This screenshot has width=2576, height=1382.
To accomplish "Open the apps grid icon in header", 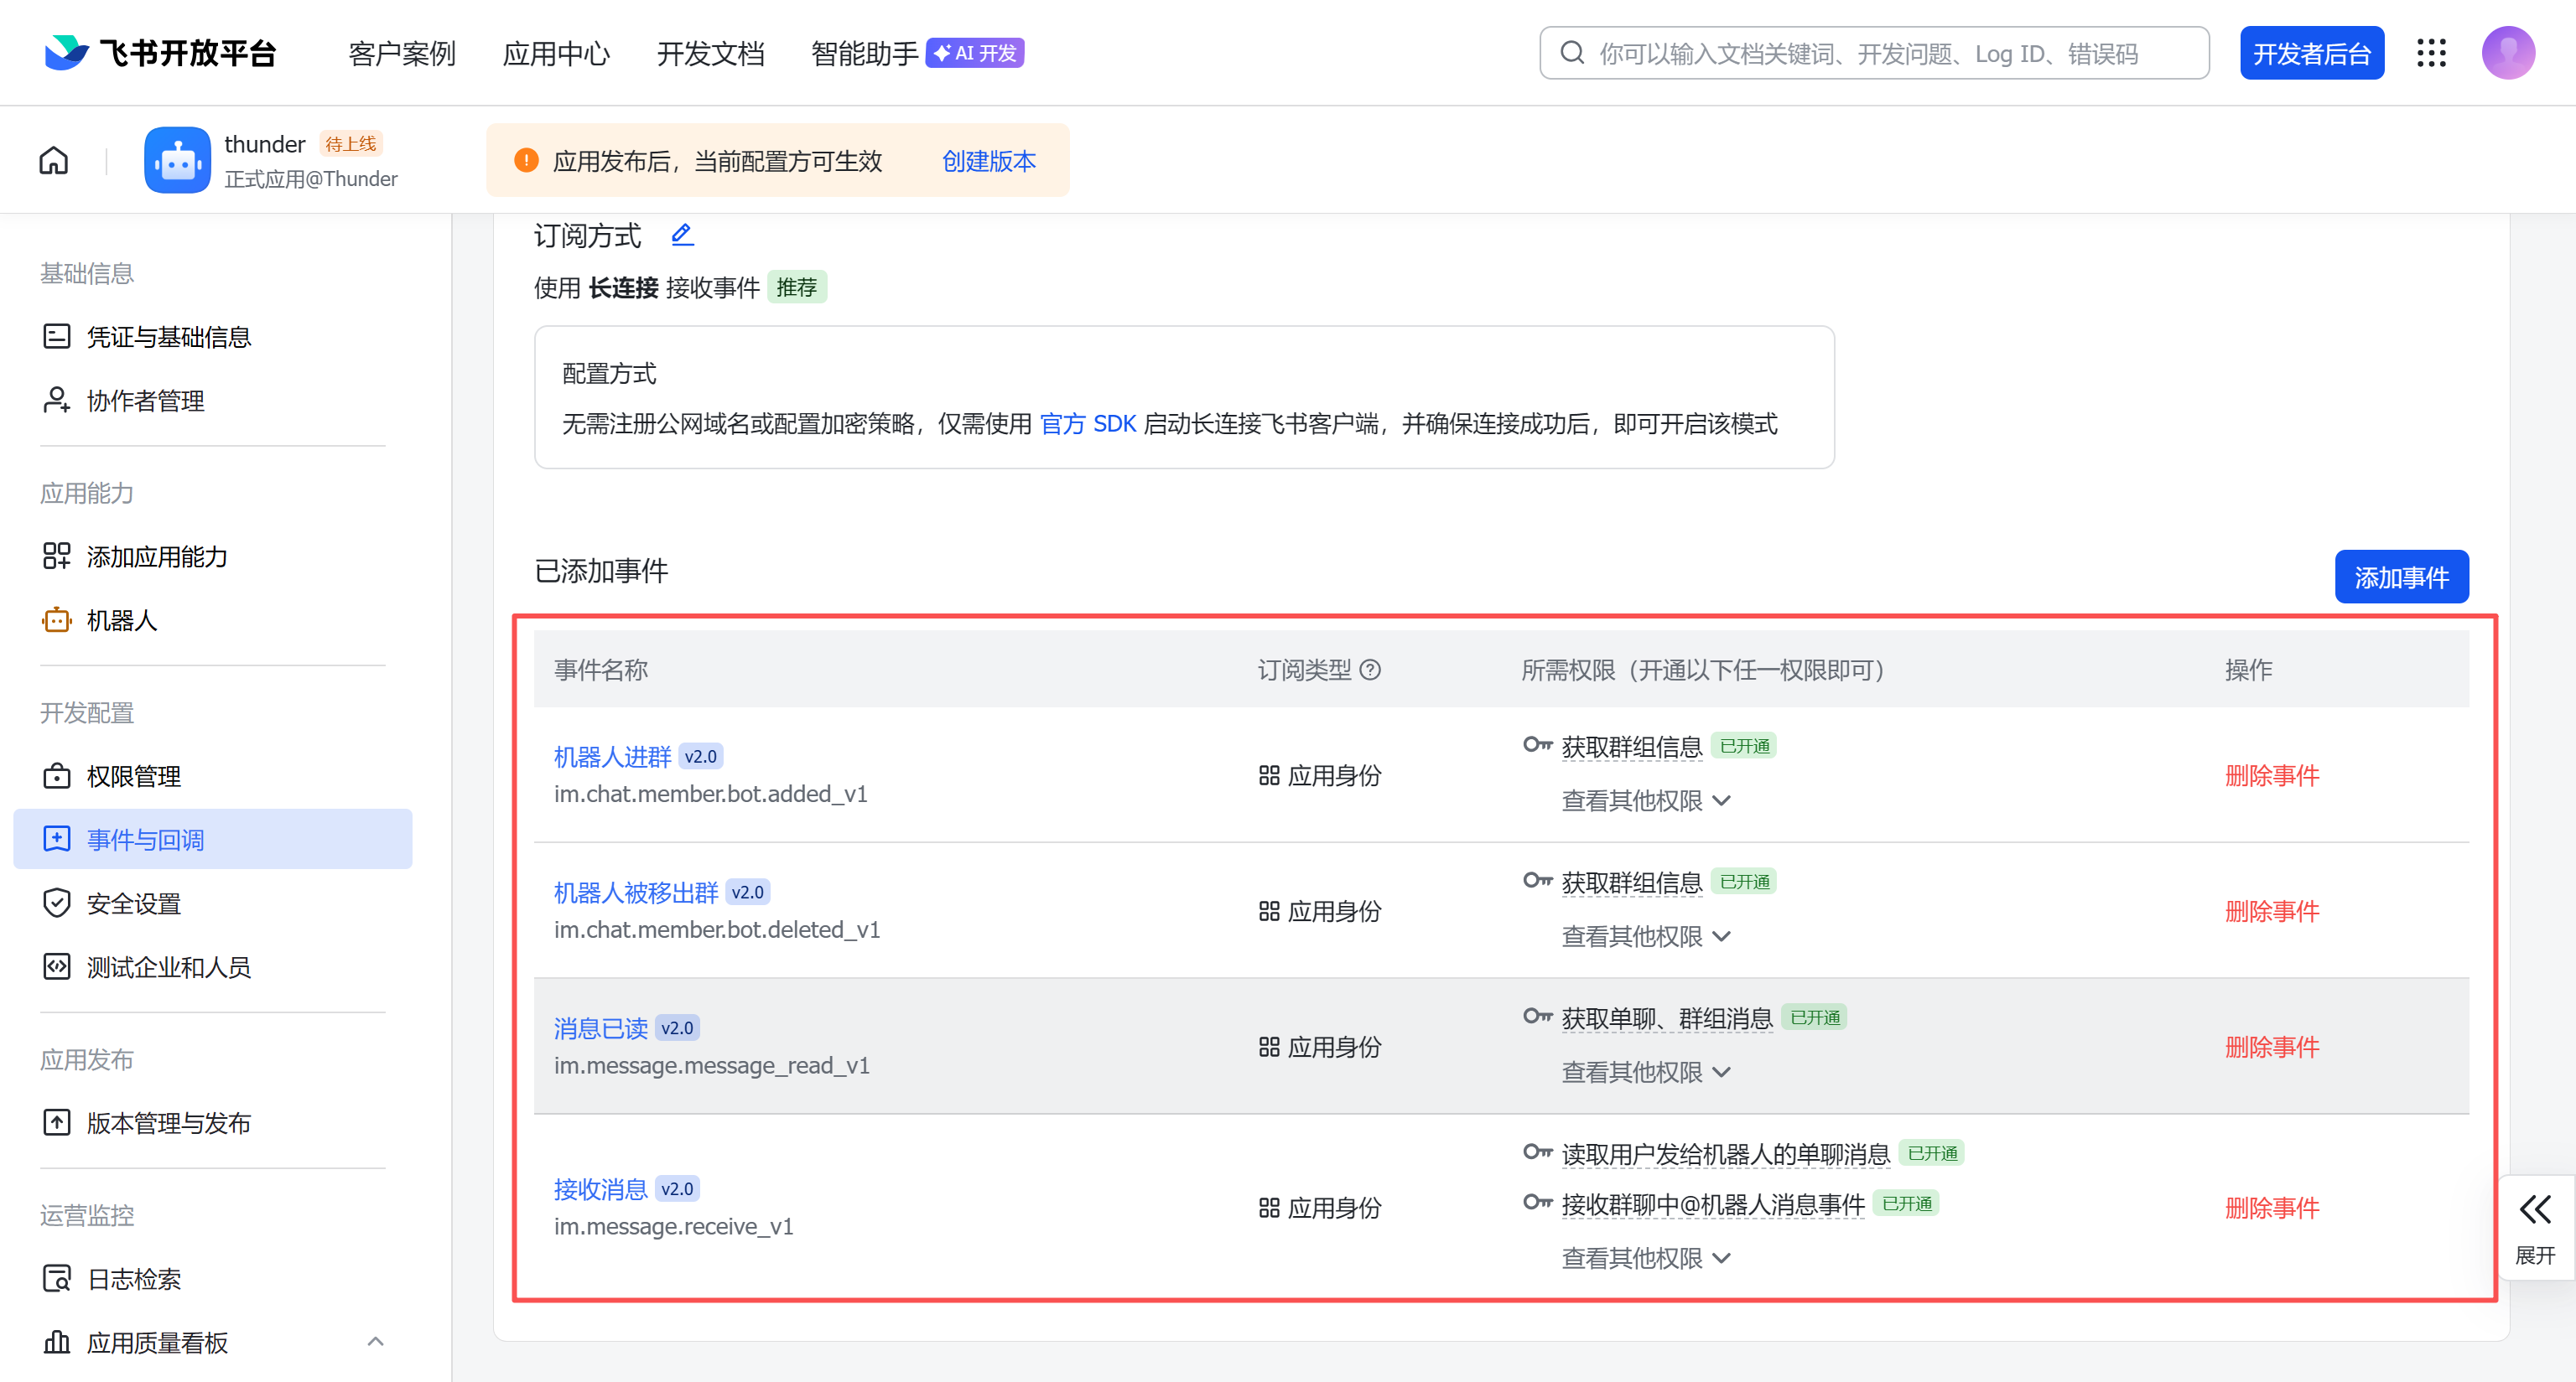I will pyautogui.click(x=2431, y=53).
